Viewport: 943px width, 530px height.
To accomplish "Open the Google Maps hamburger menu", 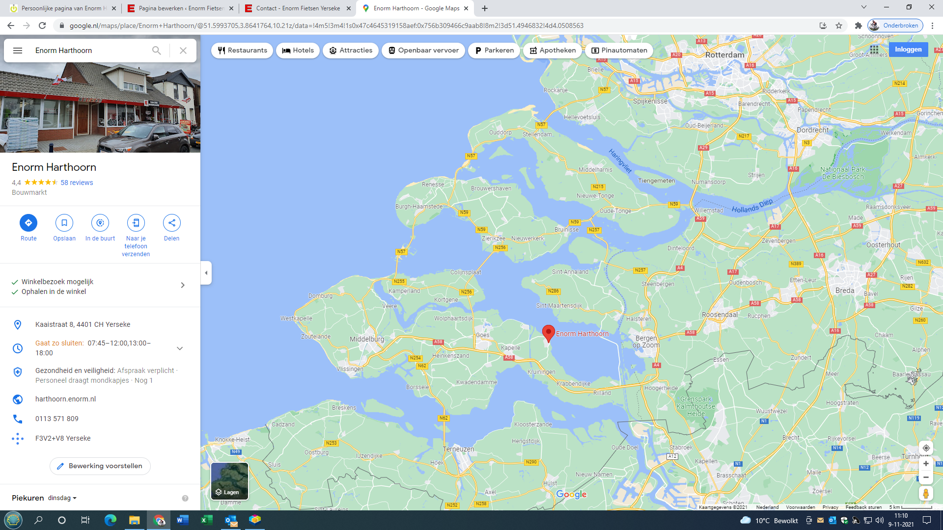I will click(x=18, y=51).
